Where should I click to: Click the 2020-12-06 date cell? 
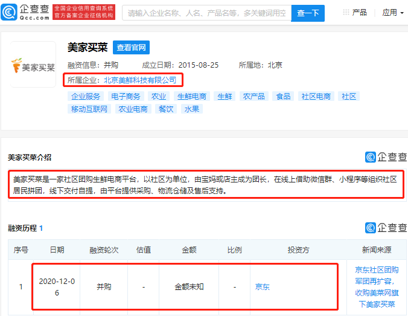pyautogui.click(x=57, y=287)
